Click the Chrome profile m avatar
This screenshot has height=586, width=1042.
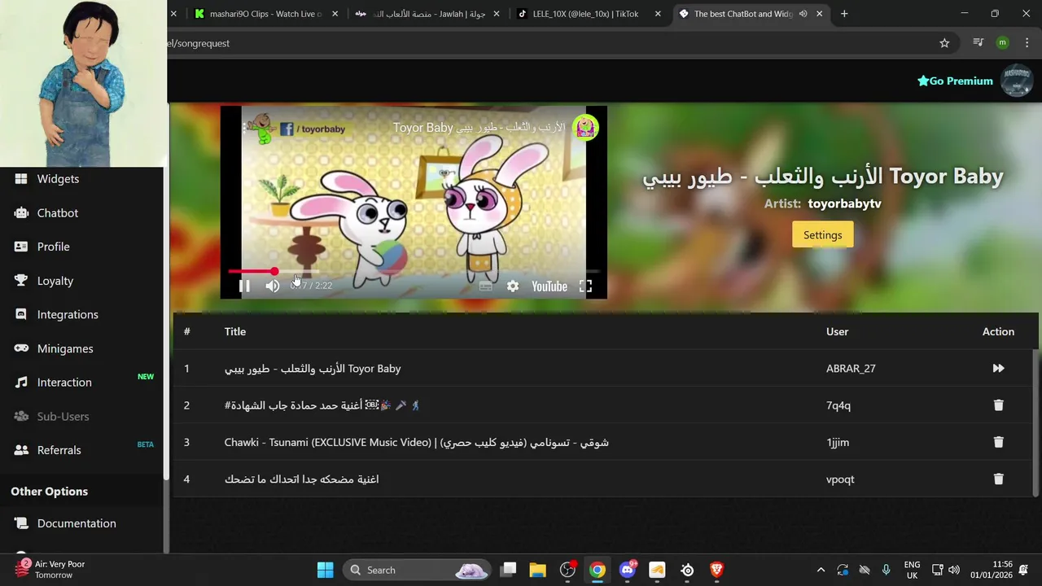point(1002,43)
